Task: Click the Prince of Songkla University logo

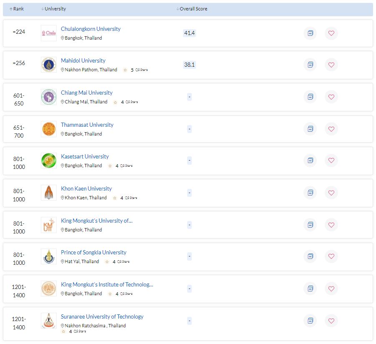Action: click(x=49, y=256)
